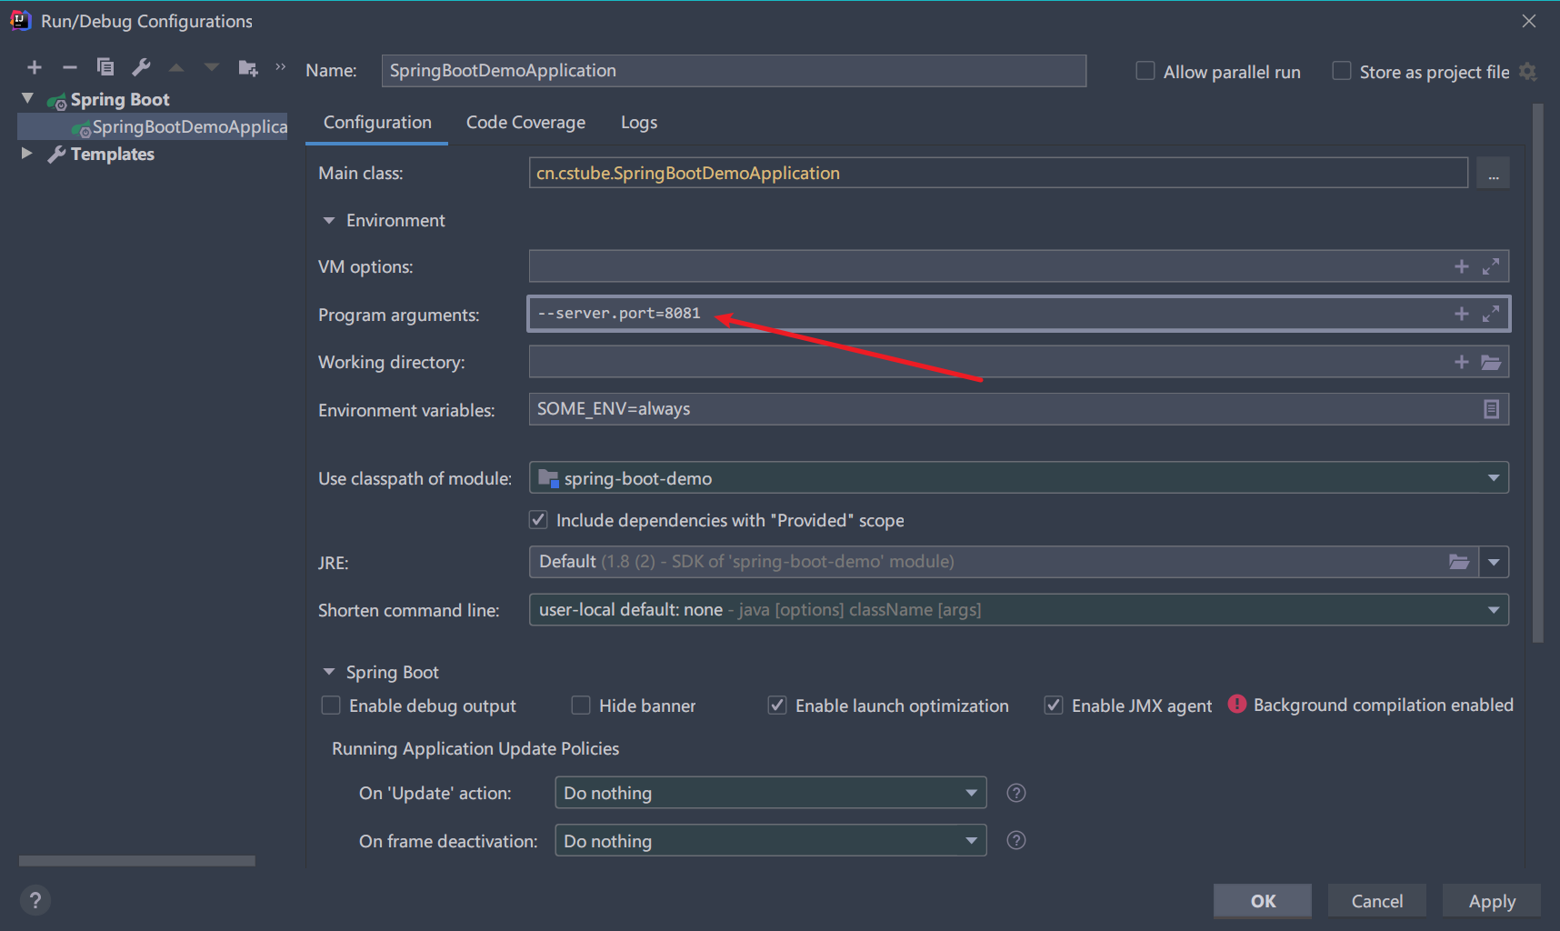Screen dimensions: 1560x931
Task: Open On frame deactivation dropdown
Action: [771, 840]
